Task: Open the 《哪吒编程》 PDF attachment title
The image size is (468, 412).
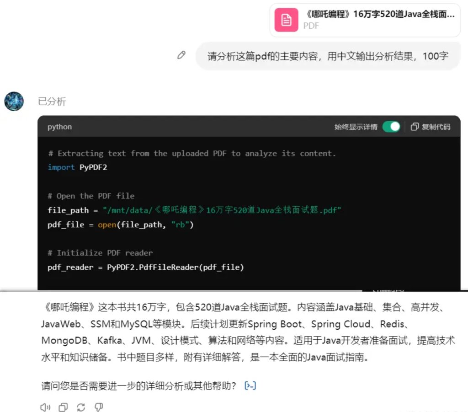Action: coord(379,14)
